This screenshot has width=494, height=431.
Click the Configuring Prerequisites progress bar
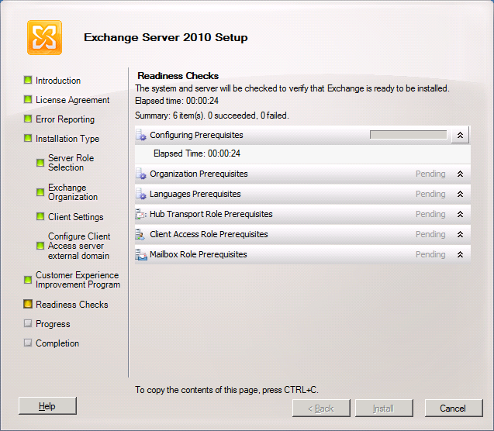pos(408,135)
